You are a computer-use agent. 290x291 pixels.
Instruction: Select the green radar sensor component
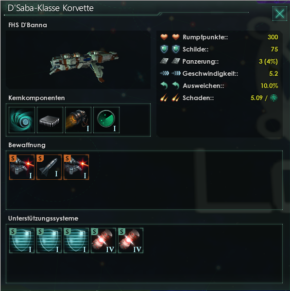pos(106,120)
